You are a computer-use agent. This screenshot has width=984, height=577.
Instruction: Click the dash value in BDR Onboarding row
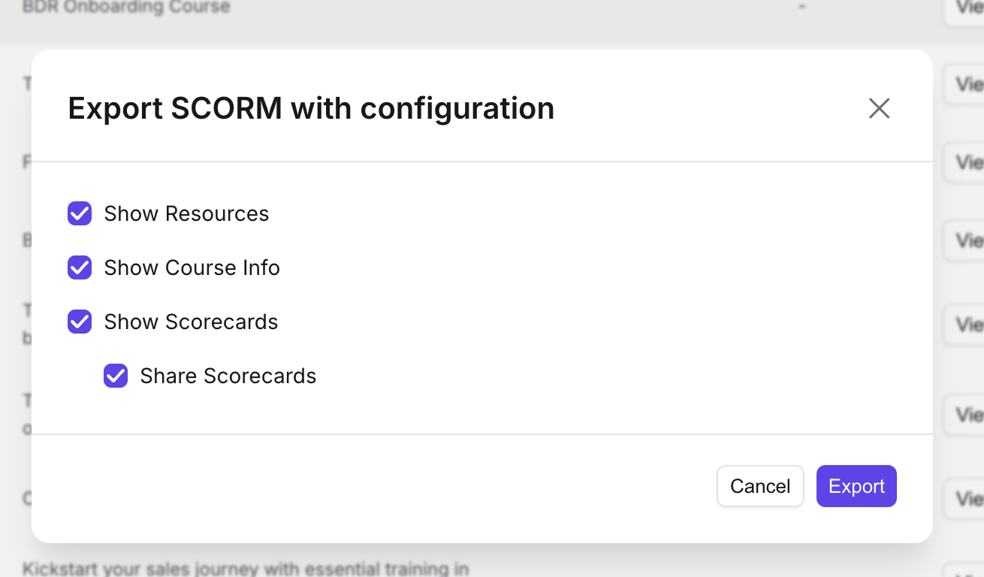click(x=802, y=7)
